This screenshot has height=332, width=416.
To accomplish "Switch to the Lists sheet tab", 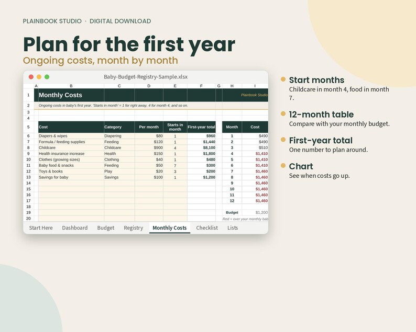I will pos(233,227).
